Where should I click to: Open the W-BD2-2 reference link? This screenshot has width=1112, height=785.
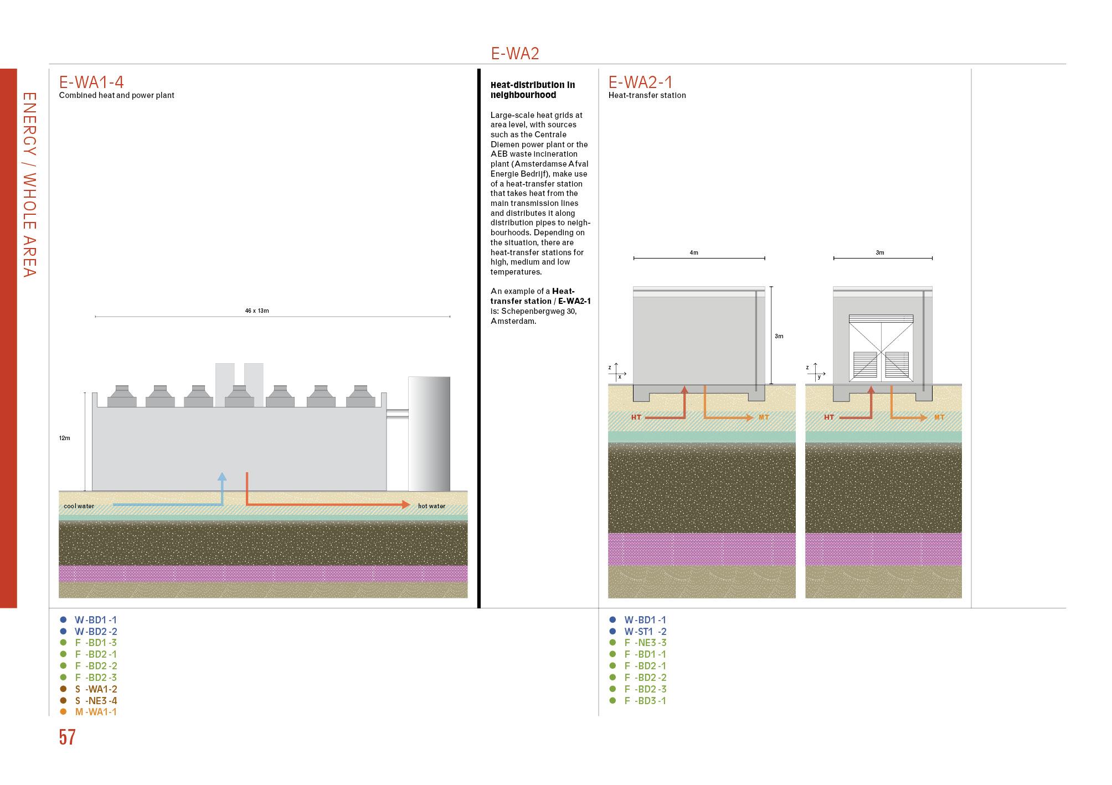pyautogui.click(x=96, y=632)
